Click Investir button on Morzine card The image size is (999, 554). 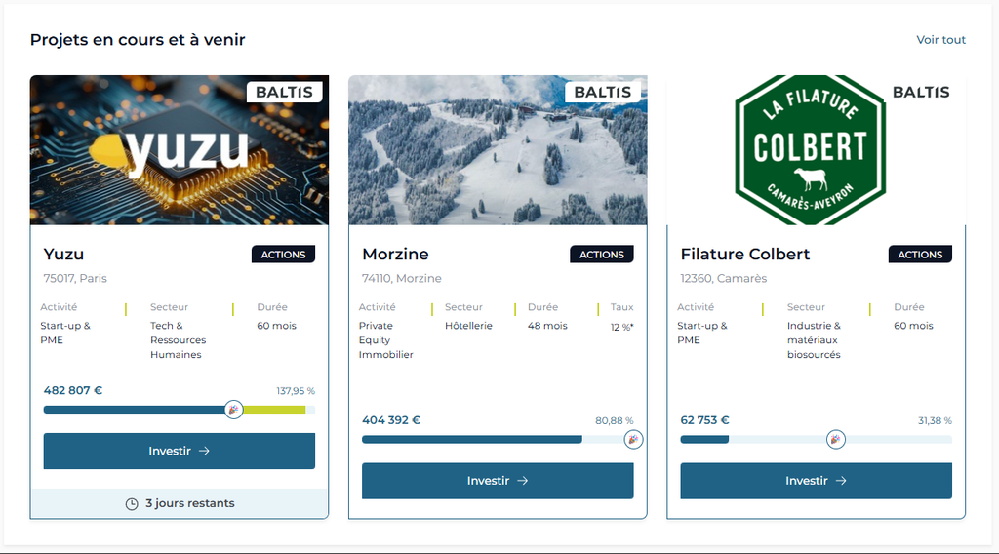tap(498, 481)
